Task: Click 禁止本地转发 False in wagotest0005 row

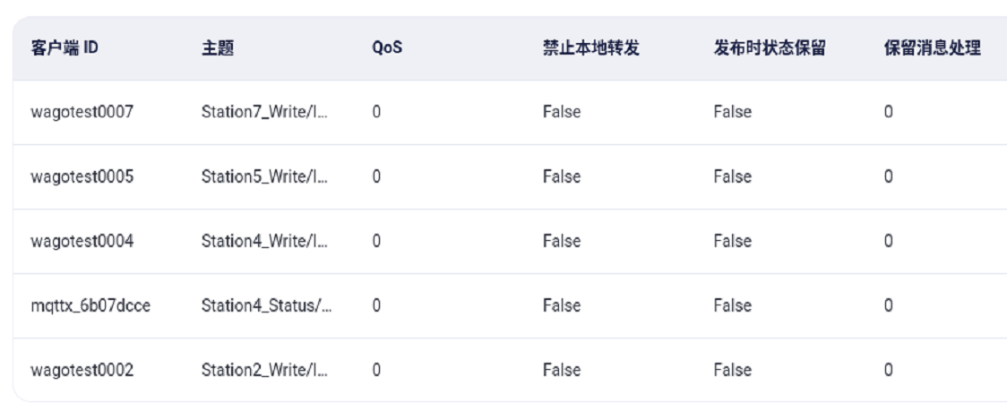Action: click(561, 177)
